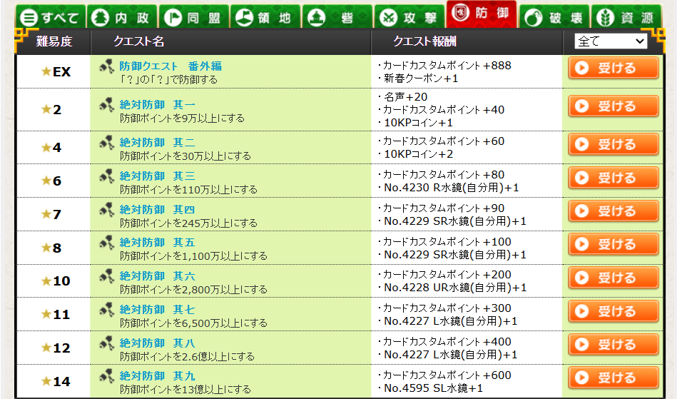Click the star icon on difficulty 14
Viewport: 677px width, 399px height.
coord(46,382)
